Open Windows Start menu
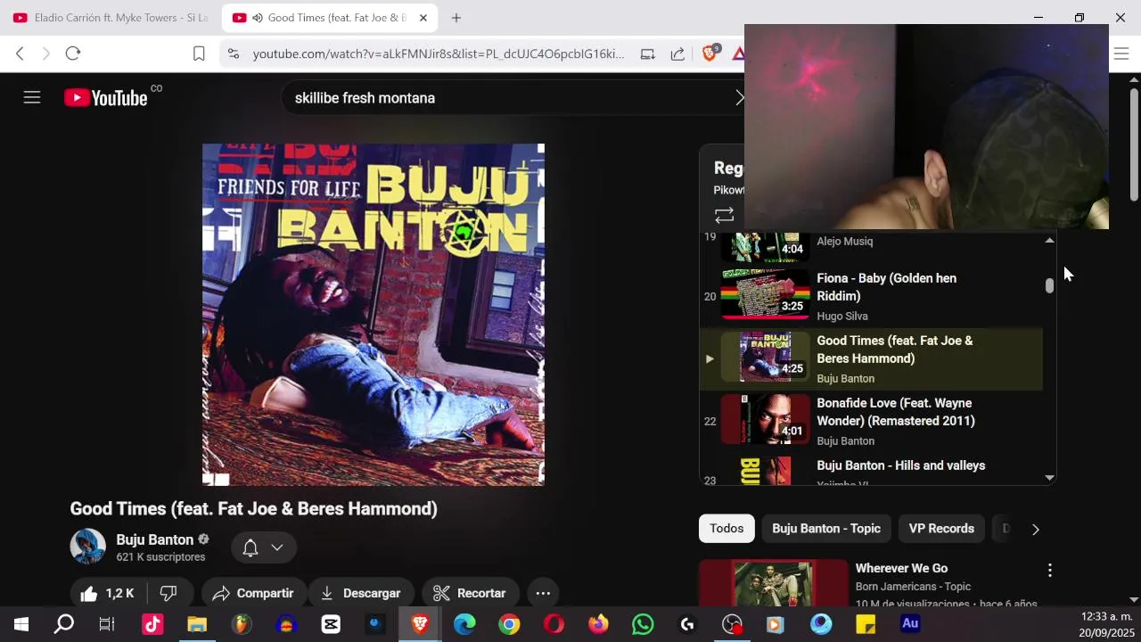This screenshot has height=642, width=1141. pos(21,624)
